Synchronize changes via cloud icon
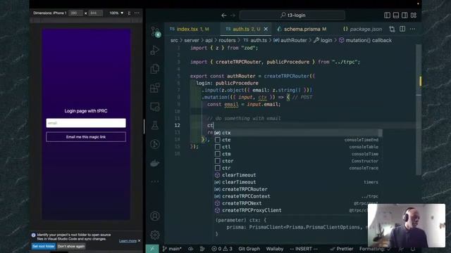 tap(190, 249)
